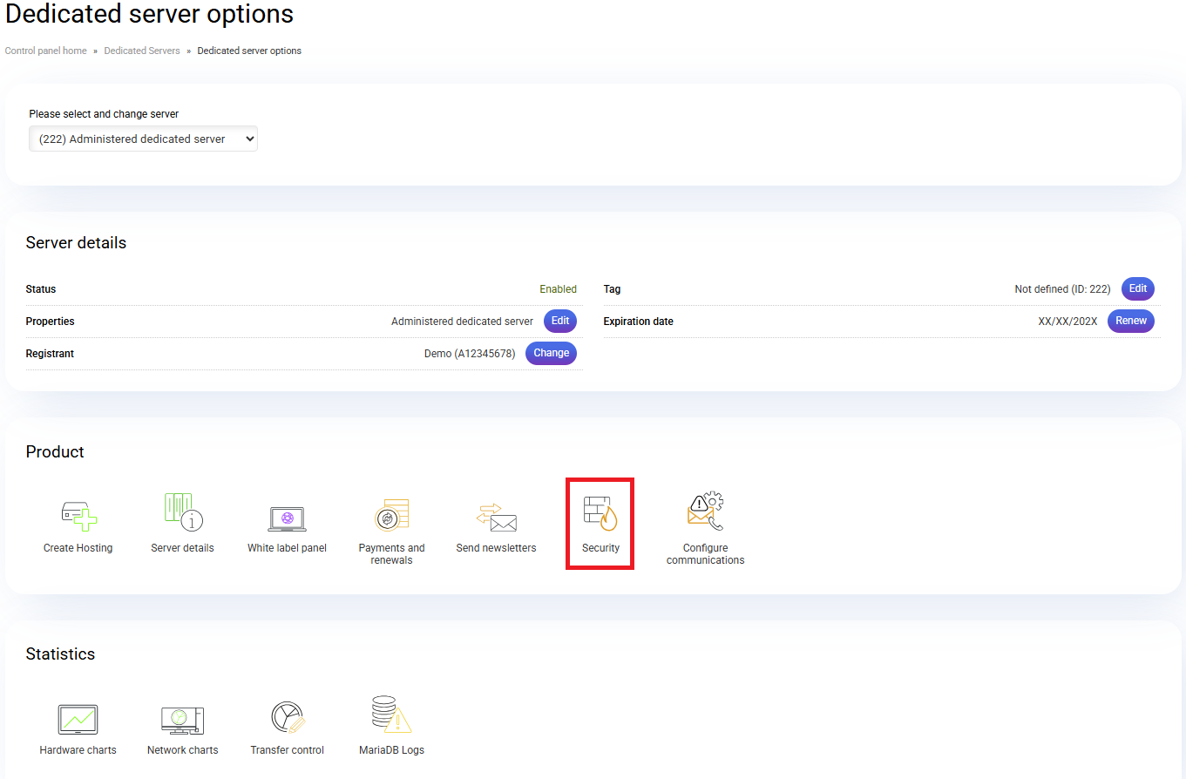Image resolution: width=1186 pixels, height=779 pixels.
Task: Open Configure communications icon
Action: coord(705,512)
